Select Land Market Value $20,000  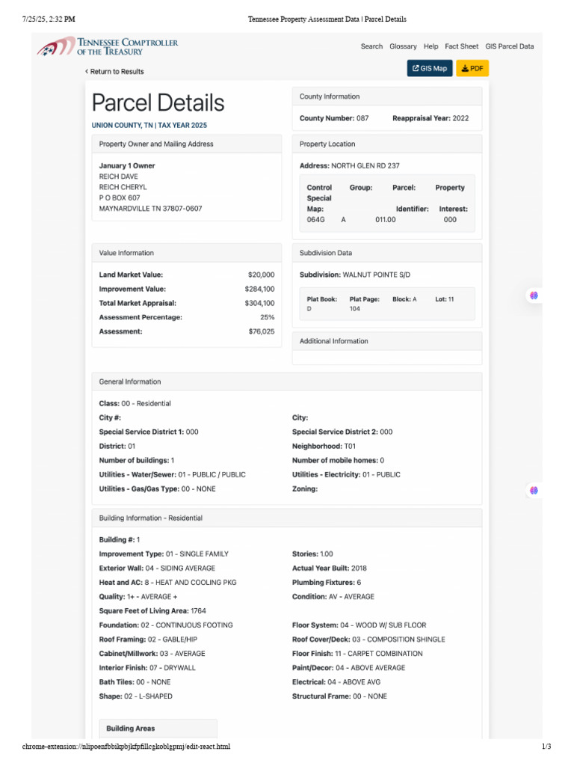pyautogui.click(x=261, y=275)
